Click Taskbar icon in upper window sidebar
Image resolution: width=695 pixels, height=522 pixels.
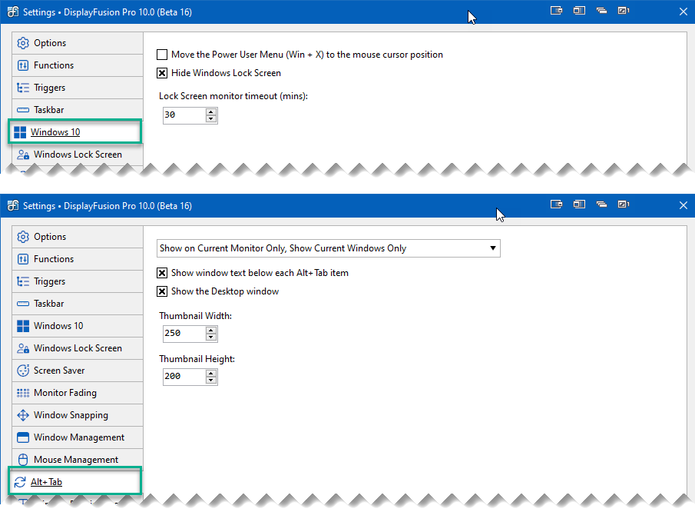coord(23,110)
